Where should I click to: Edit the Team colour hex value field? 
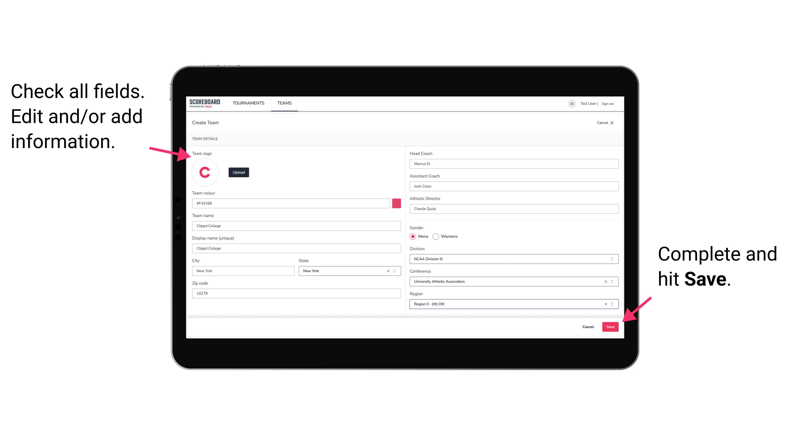291,203
